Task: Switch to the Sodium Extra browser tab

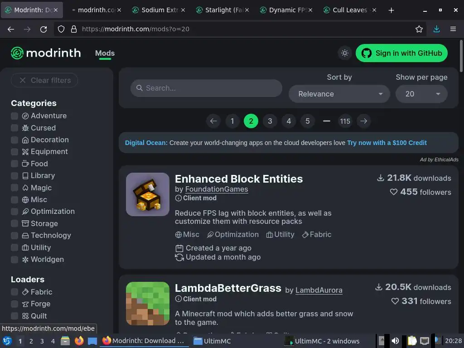Action: (x=158, y=10)
